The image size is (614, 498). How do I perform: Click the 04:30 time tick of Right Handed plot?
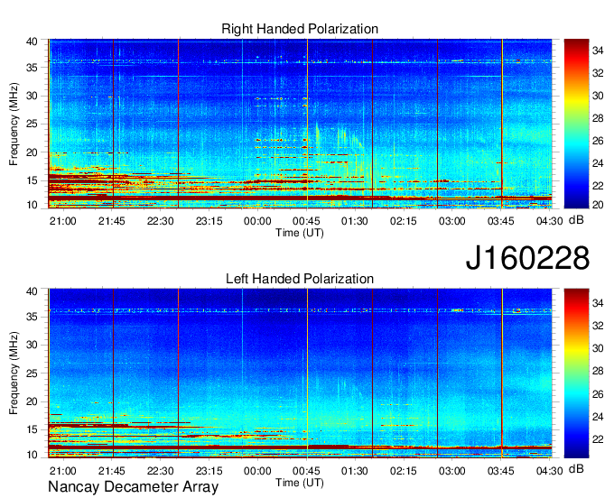pyautogui.click(x=549, y=221)
